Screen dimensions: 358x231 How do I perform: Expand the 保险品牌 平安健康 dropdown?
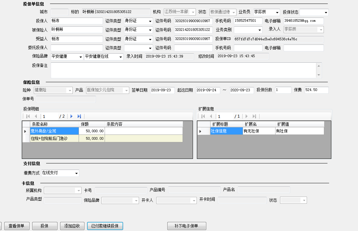coord(81,57)
